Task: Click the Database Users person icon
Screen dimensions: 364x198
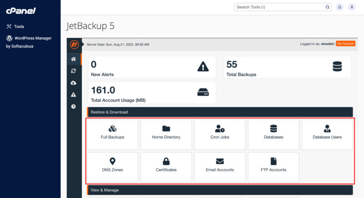Action: pos(327,129)
